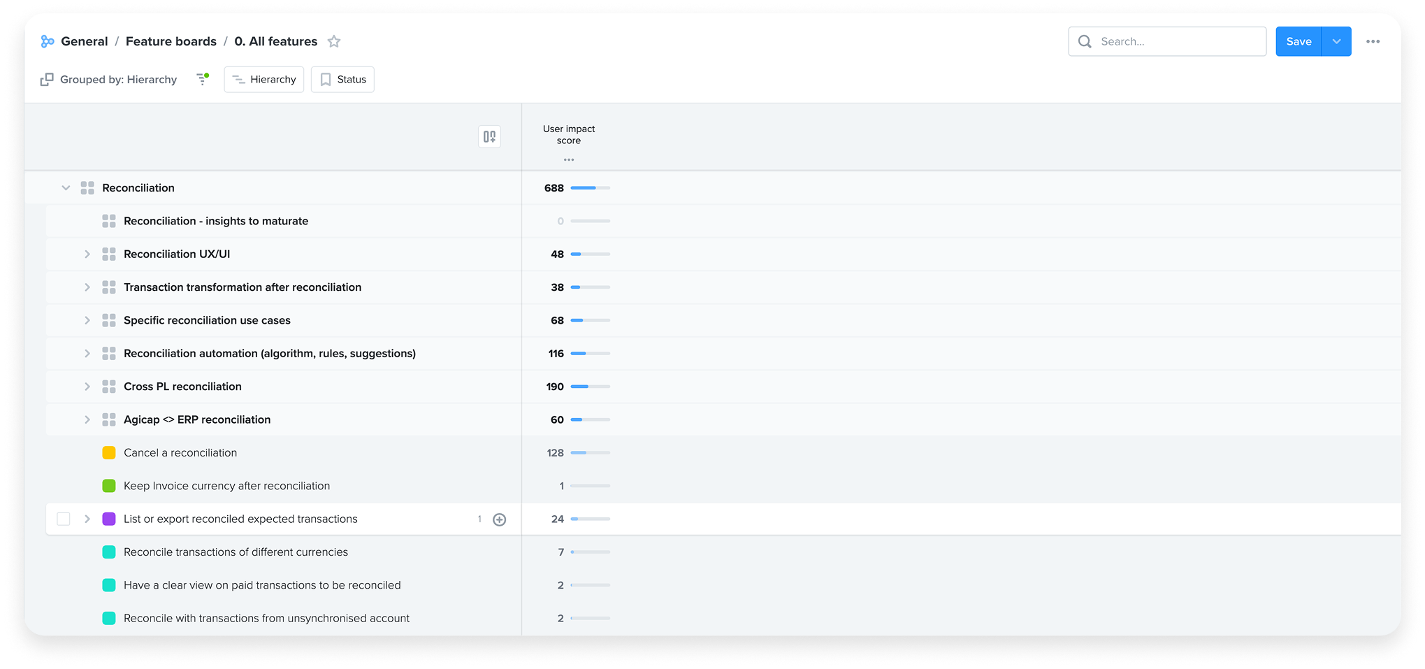Open the Hierarchy view option
The image size is (1425, 669).
click(x=264, y=80)
